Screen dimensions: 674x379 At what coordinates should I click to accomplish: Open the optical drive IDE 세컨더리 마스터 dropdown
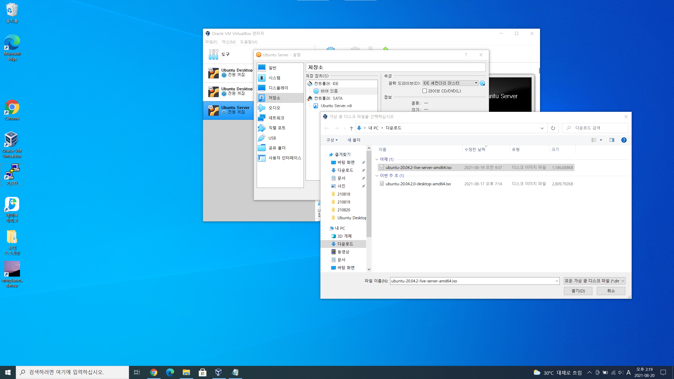click(x=450, y=83)
